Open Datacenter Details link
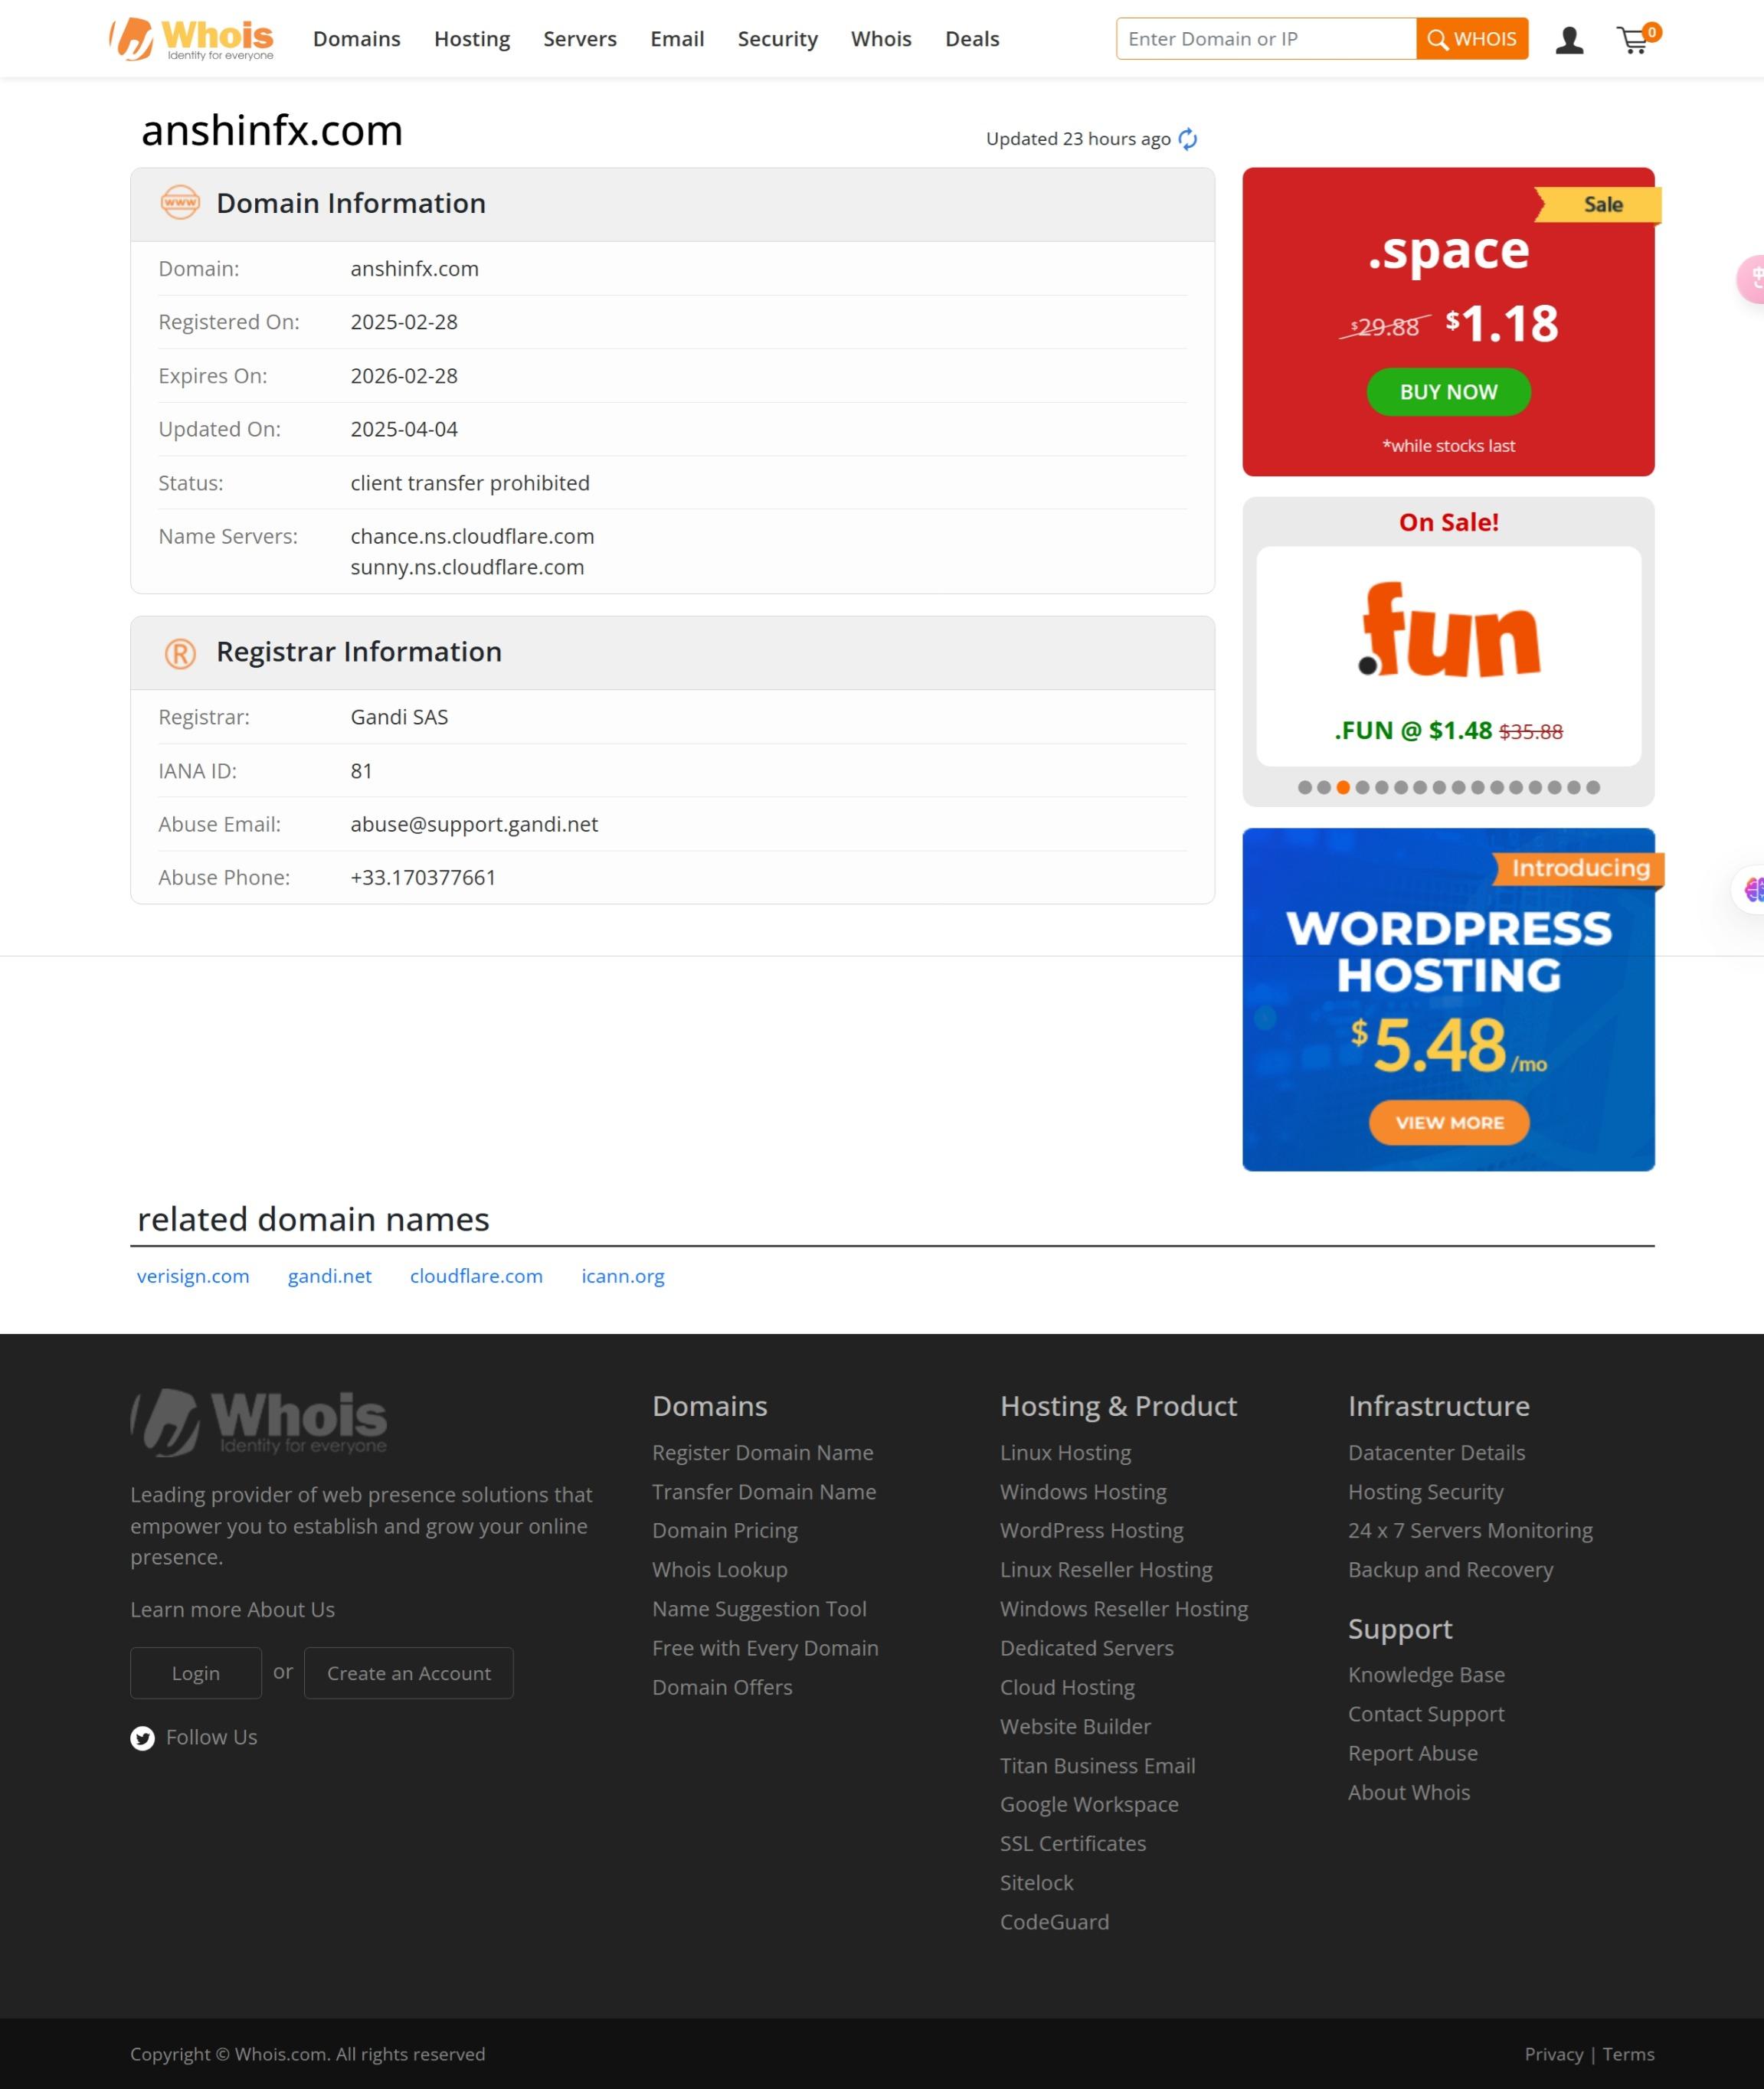The height and width of the screenshot is (2089, 1764). (1436, 1453)
